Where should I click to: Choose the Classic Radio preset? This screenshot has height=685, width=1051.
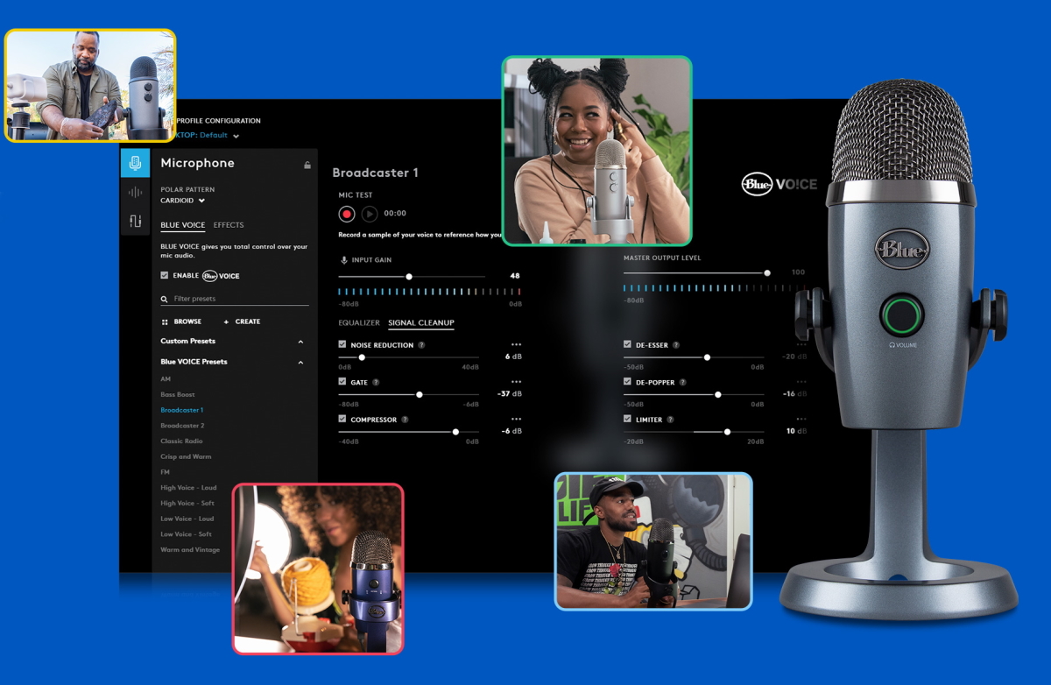pos(181,441)
